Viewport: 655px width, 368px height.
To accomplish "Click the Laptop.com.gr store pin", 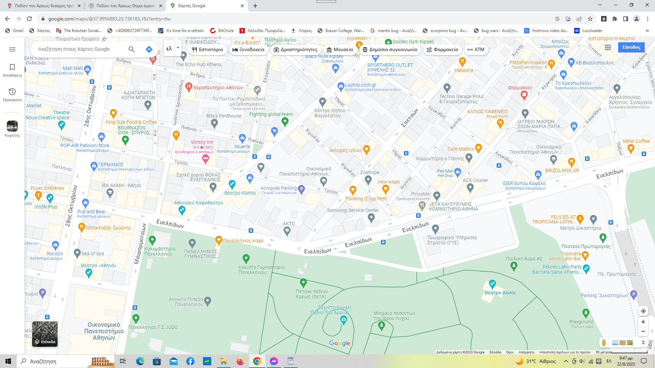I will tap(341, 86).
